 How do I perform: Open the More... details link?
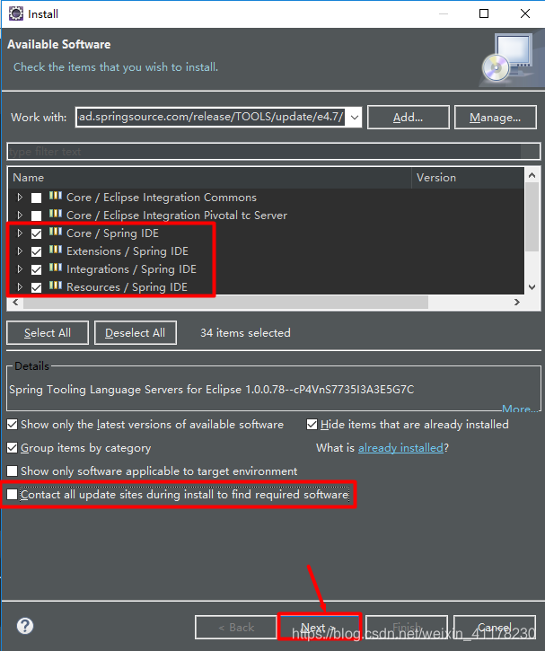(x=520, y=409)
